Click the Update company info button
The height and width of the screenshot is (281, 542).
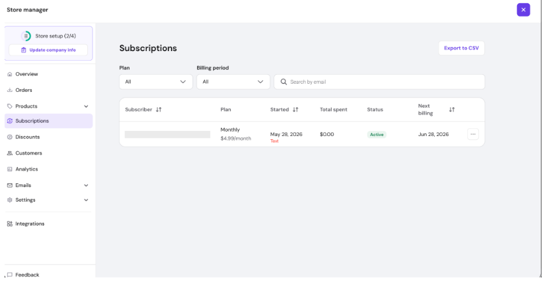pos(48,50)
